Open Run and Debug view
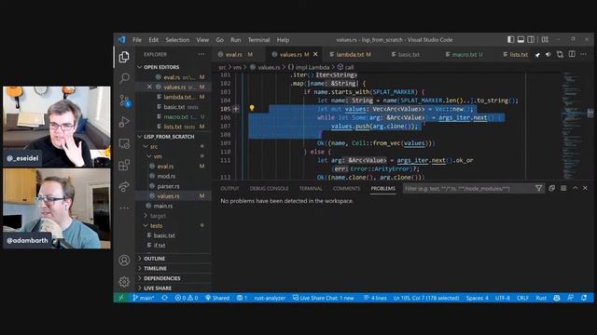This screenshot has width=597, height=335. coord(124,122)
